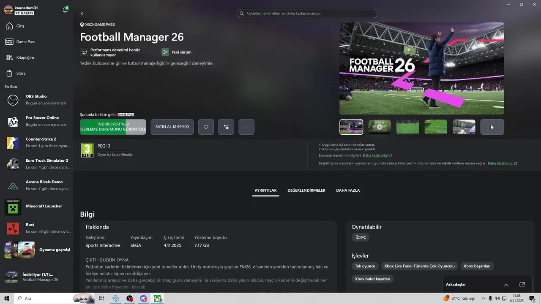
Task: Open Xbox app taskbar icon
Action: [157, 299]
